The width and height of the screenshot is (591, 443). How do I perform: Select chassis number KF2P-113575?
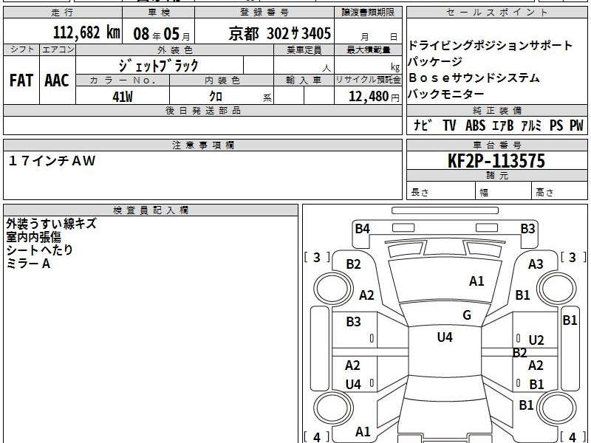tap(496, 161)
